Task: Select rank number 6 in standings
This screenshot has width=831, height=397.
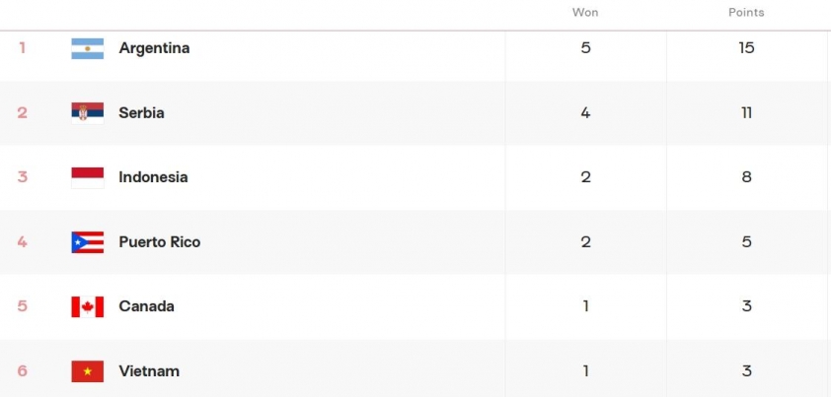Action: tap(23, 371)
